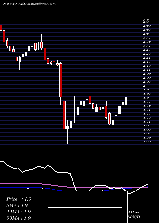Click the 12MA : 1.9 readout
Viewport: 159px width, 223px height.
point(18,212)
